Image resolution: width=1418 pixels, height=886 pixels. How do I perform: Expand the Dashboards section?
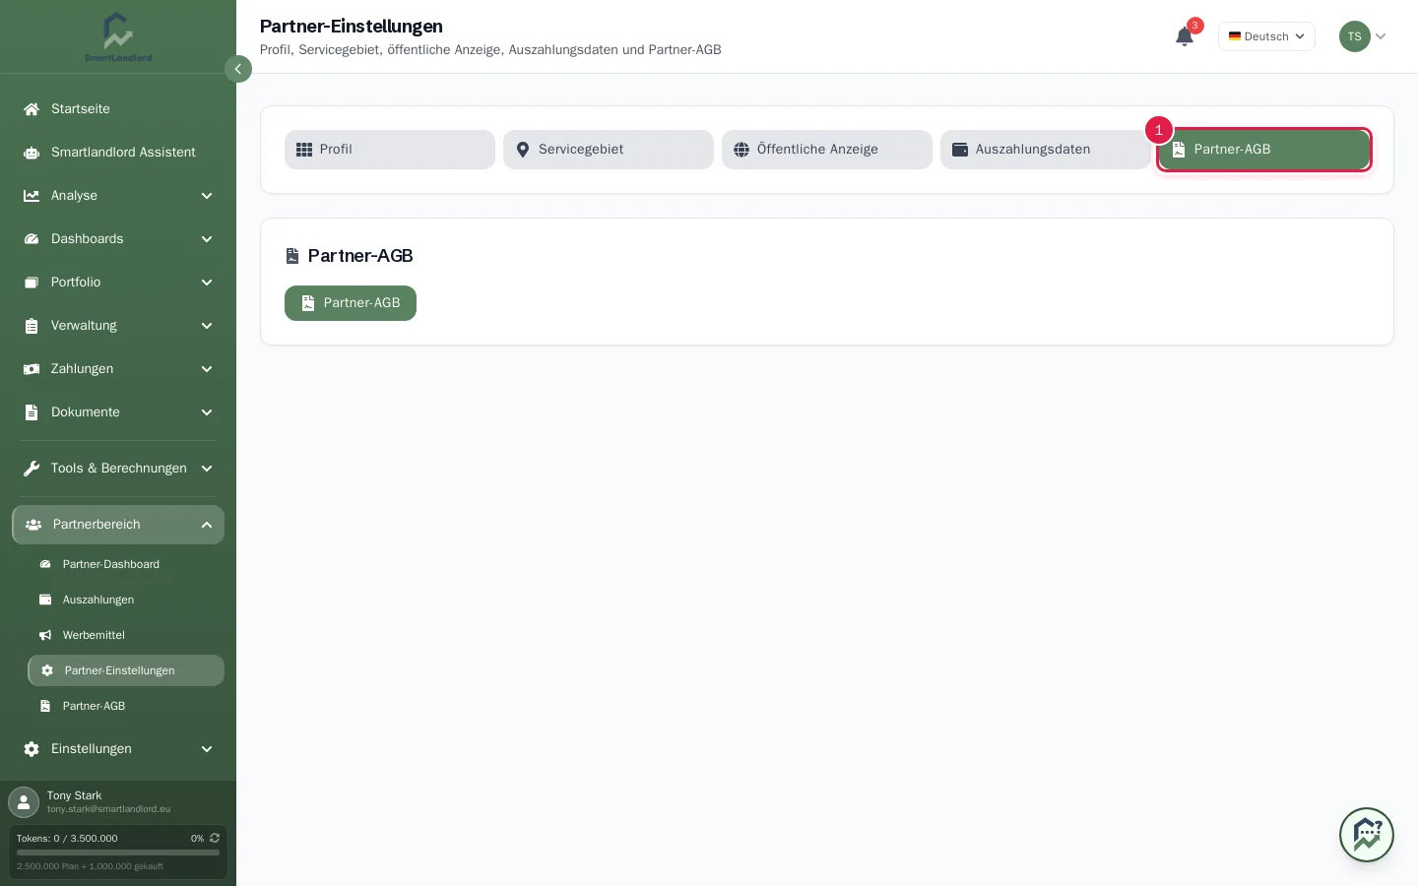[118, 239]
